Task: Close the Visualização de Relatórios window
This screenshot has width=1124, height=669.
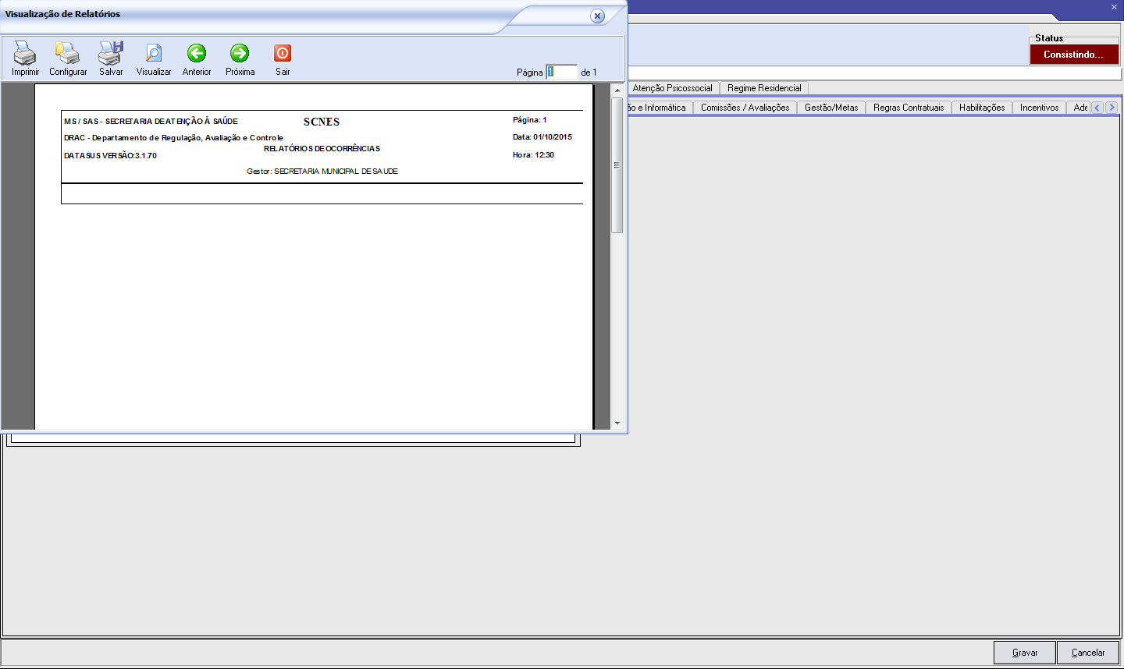Action: pos(597,16)
